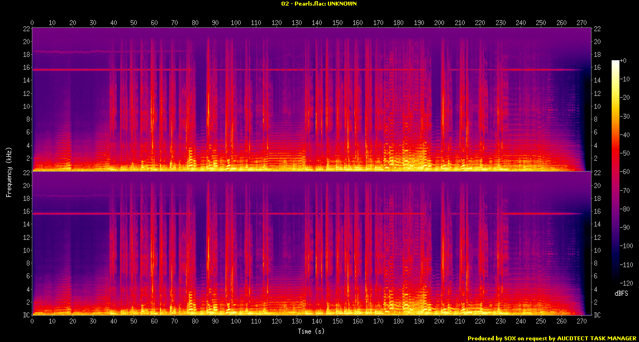Click "50" on the top time axis
This screenshot has height=342, width=639.
click(x=133, y=23)
